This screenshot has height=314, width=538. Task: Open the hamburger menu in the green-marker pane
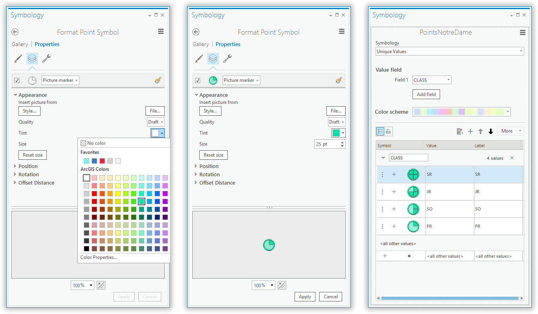pos(342,31)
